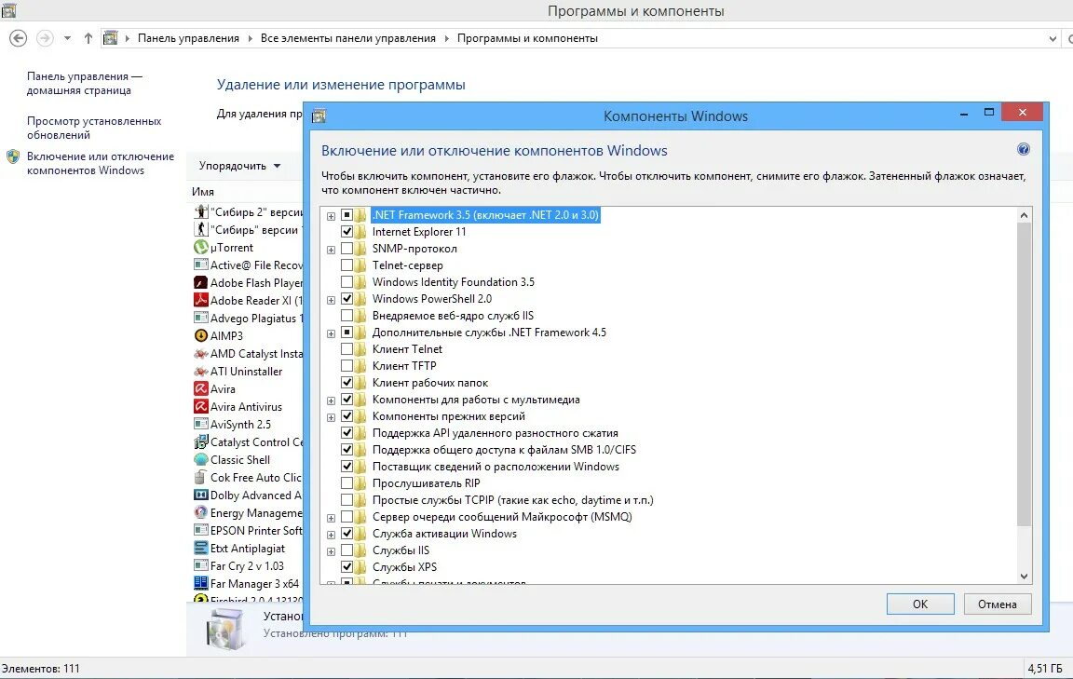The image size is (1073, 679).
Task: Click the AIMP3 player icon
Action: pos(201,335)
